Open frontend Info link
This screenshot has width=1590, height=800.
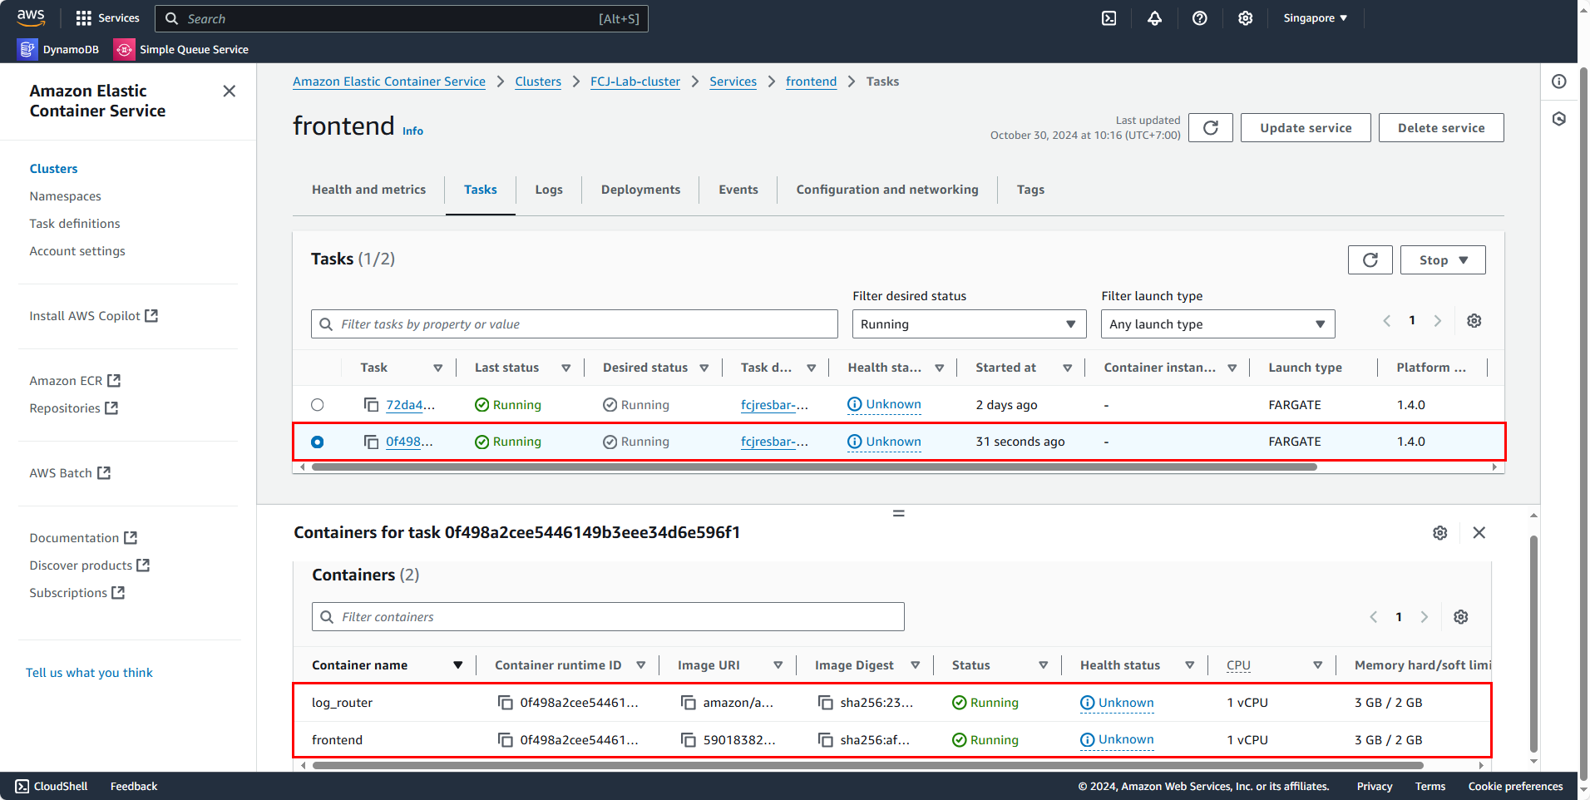point(412,131)
